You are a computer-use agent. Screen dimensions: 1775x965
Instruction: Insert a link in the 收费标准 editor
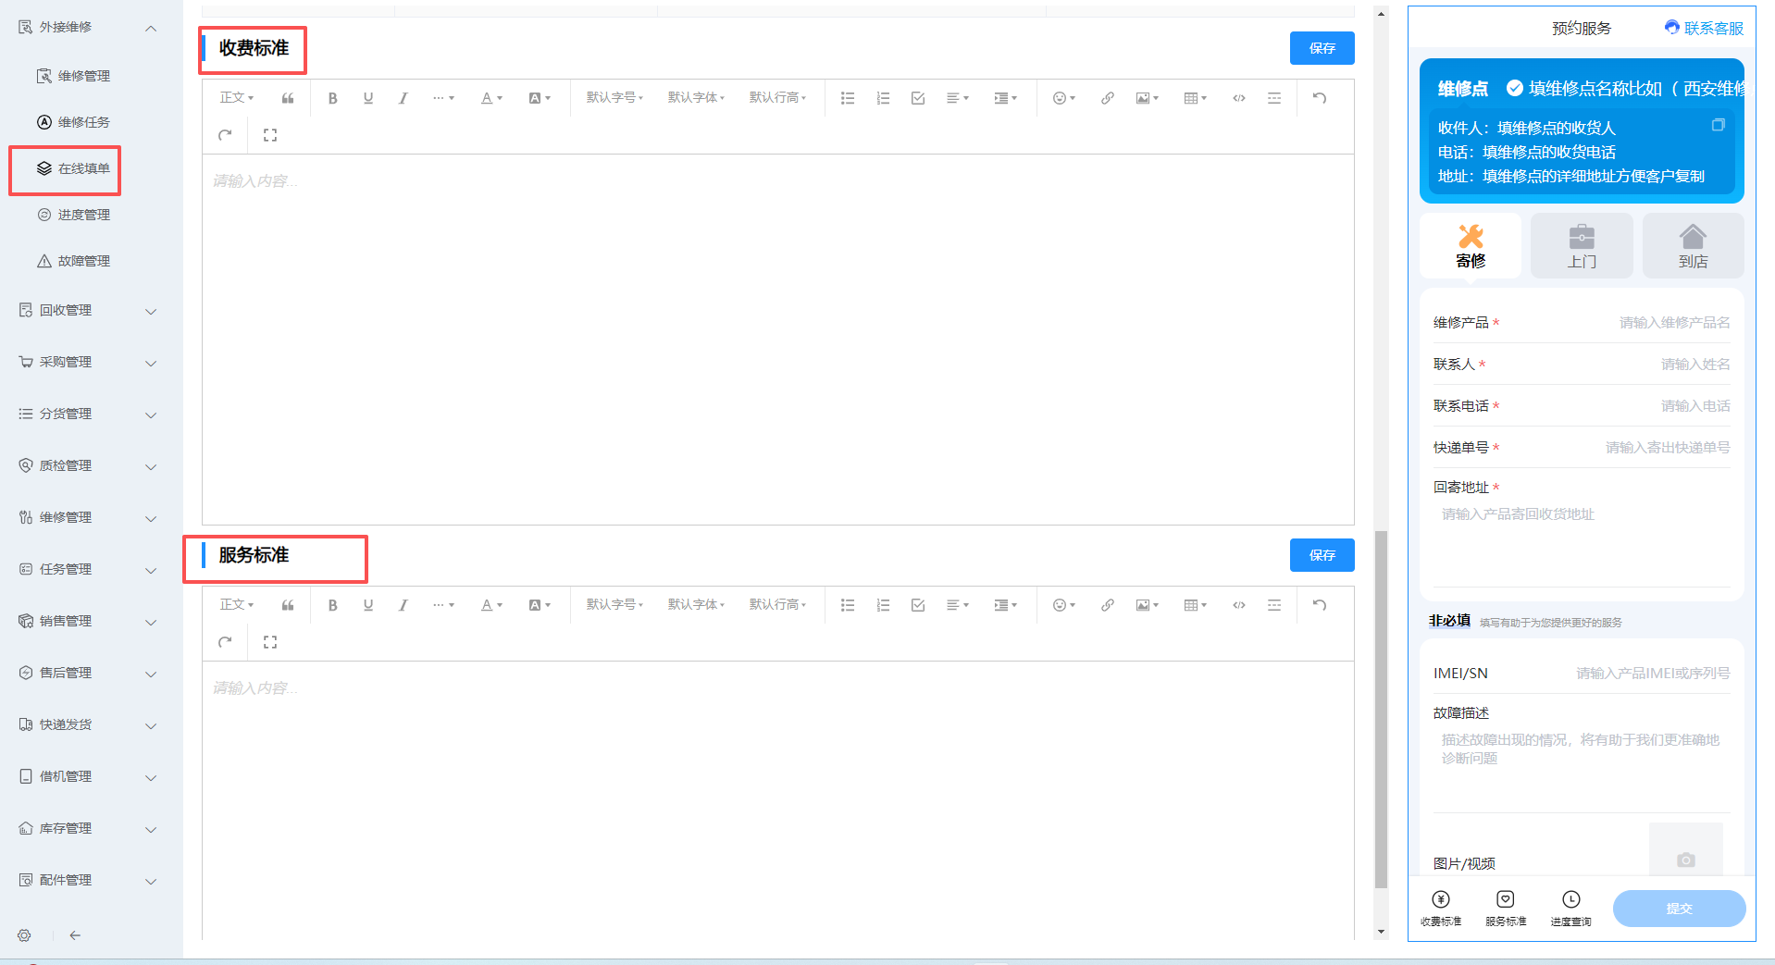click(1107, 98)
